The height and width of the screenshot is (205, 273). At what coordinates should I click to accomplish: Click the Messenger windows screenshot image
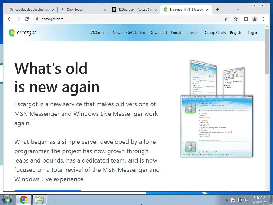click(217, 108)
